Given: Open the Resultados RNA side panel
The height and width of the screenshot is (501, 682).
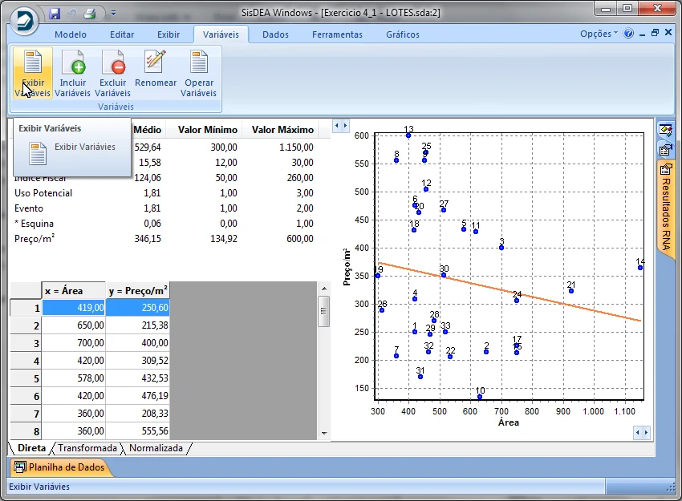Looking at the screenshot, I should pos(666,208).
